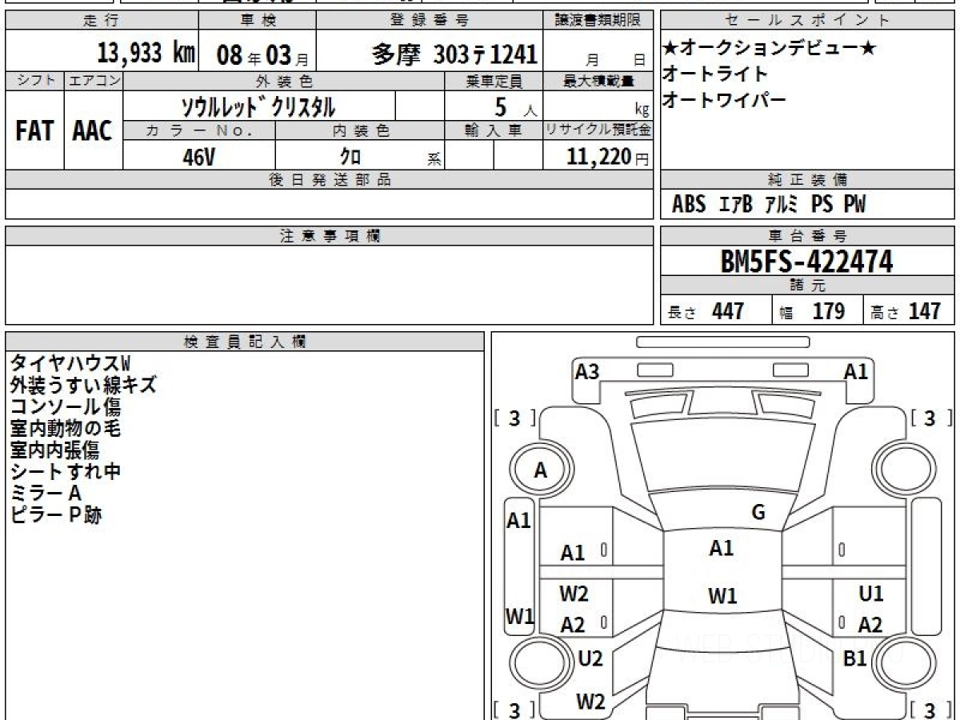Click the 乗車定員 header cell

494,82
